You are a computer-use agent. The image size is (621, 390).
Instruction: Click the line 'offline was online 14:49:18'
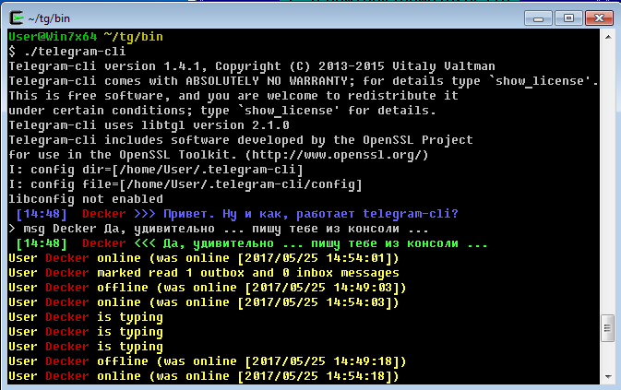tap(208, 361)
